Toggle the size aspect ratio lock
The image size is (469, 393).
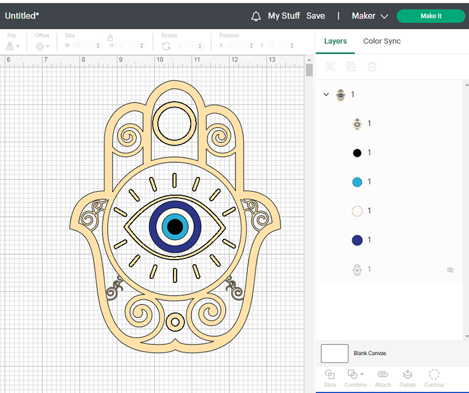click(x=110, y=38)
